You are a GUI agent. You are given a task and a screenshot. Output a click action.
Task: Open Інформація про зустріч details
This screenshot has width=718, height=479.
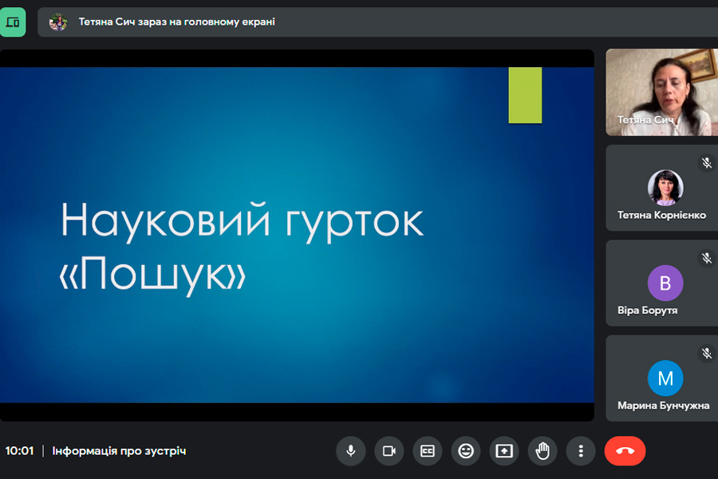click(x=119, y=451)
